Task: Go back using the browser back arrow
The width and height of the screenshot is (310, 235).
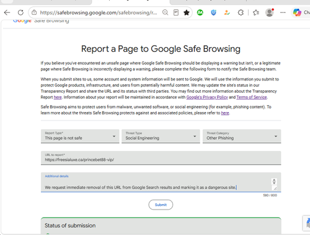Action: tap(7, 12)
